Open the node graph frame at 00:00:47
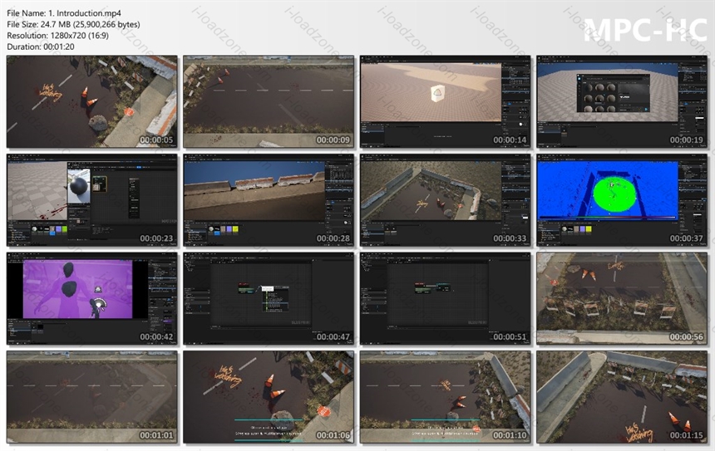Viewport: 715px width, 451px height. pos(269,298)
